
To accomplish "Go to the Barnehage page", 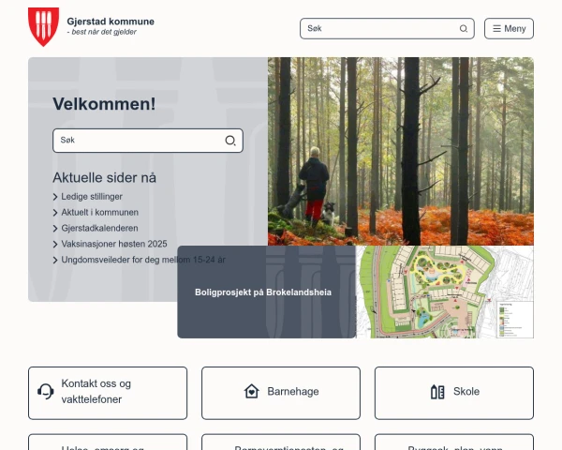I will click(281, 392).
